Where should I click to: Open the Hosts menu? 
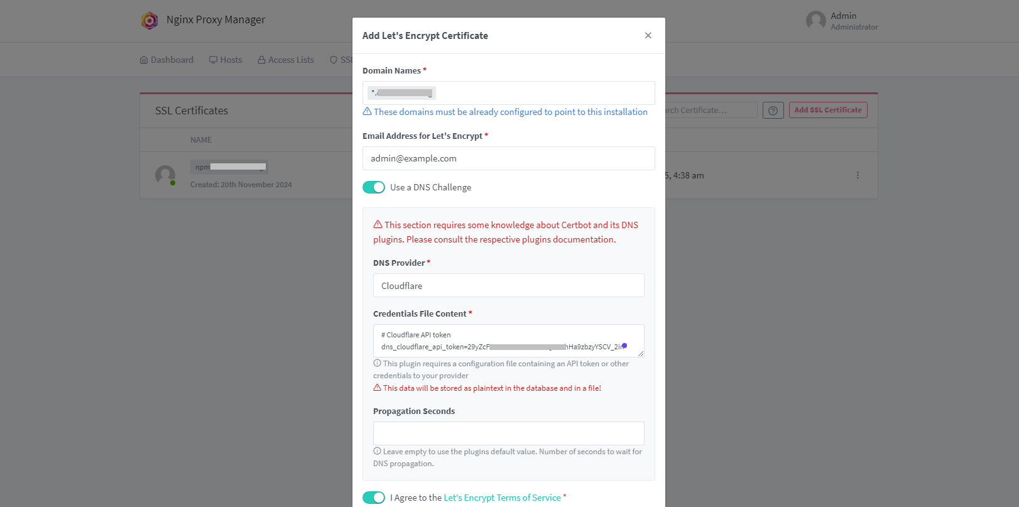point(226,60)
